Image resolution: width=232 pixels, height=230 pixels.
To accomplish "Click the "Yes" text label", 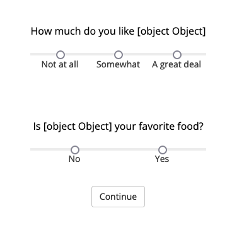I will [162, 159].
